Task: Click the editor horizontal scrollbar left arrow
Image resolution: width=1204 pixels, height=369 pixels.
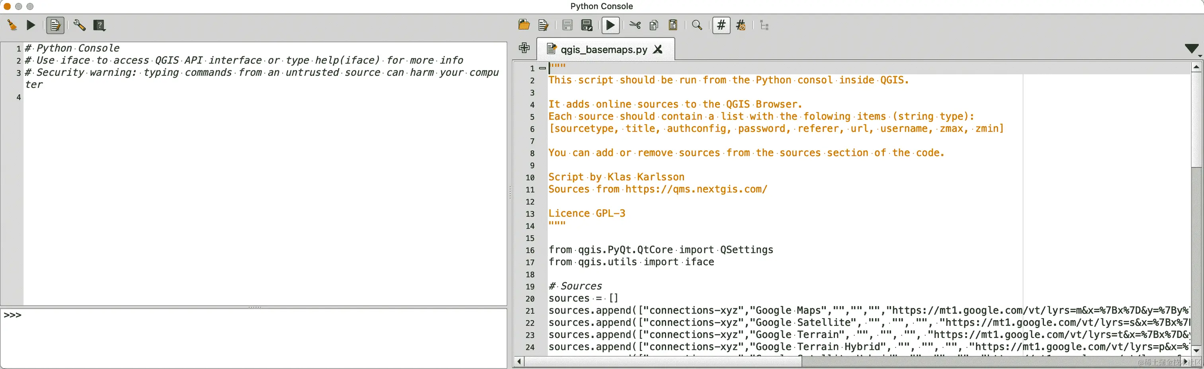Action: (x=519, y=361)
